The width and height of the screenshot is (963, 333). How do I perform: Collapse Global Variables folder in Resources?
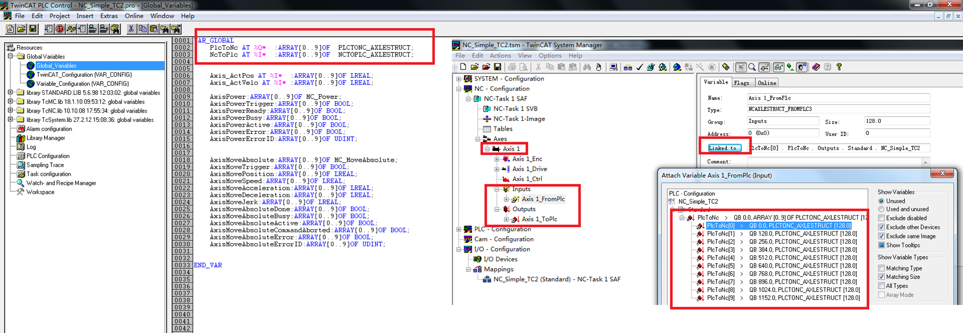click(x=10, y=57)
